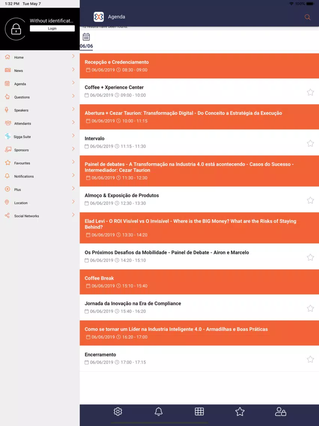Click the Location pin icon

coord(7,202)
